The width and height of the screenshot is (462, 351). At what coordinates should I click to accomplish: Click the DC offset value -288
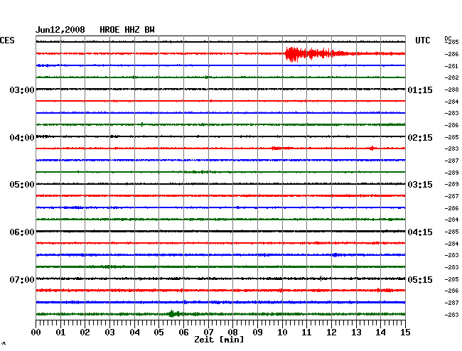(x=451, y=90)
